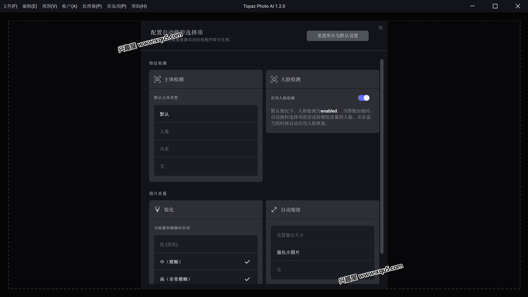Click the 图片质量 heading
Image resolution: width=528 pixels, height=297 pixels.
(x=158, y=193)
